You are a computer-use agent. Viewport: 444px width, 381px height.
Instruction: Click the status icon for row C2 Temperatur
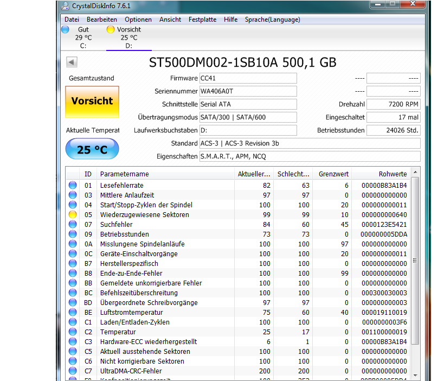(x=73, y=332)
